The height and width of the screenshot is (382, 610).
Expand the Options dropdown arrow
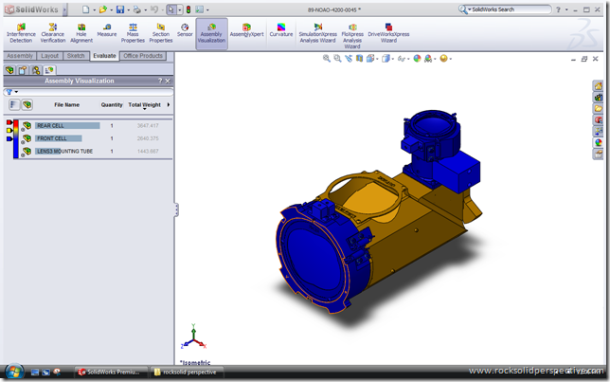click(x=207, y=9)
